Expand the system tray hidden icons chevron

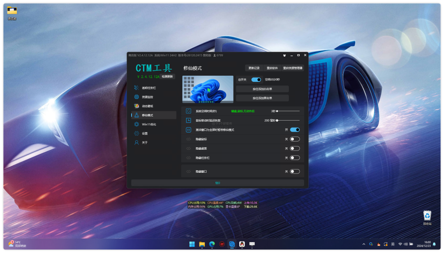tap(365, 244)
